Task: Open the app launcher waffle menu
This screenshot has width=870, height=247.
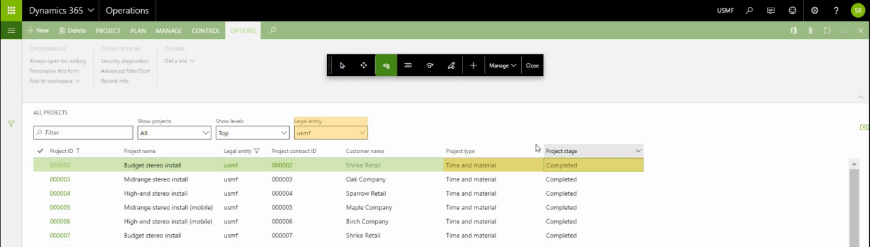Action: click(11, 11)
